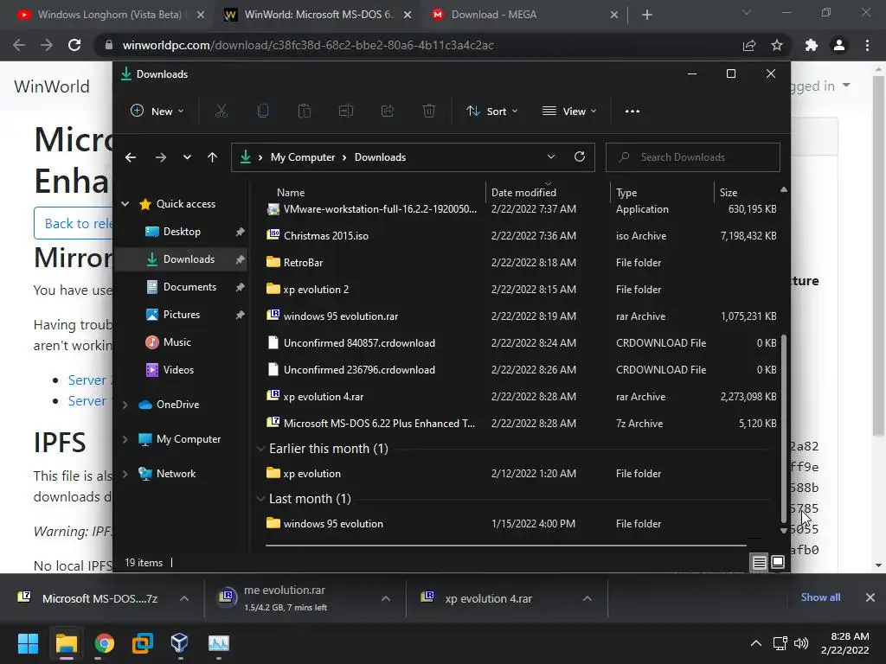Screen dimensions: 886x664
Task: Click the Paste icon in Explorer toolbar
Action: [x=305, y=112]
